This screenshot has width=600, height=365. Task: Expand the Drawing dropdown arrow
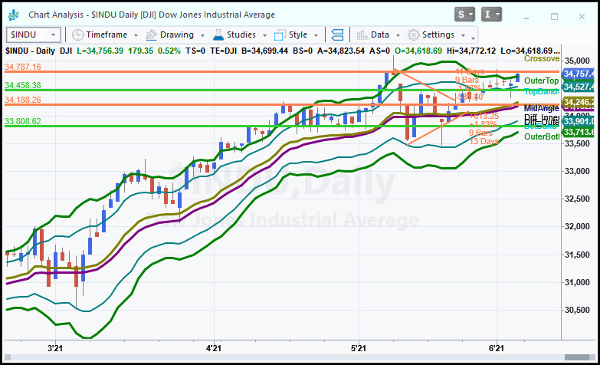click(203, 35)
